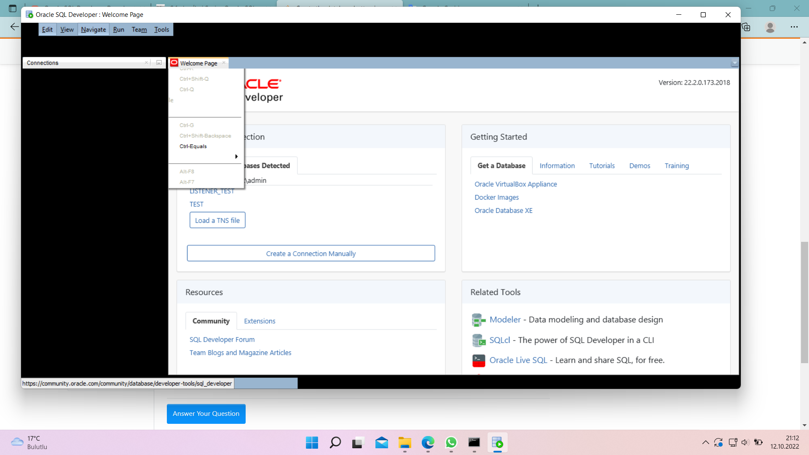Click the Oracle VirtualBox Appliance link icon
This screenshot has width=809, height=455.
(516, 184)
